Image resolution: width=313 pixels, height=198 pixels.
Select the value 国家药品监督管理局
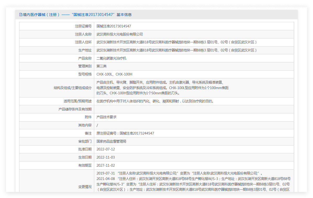click(111, 141)
